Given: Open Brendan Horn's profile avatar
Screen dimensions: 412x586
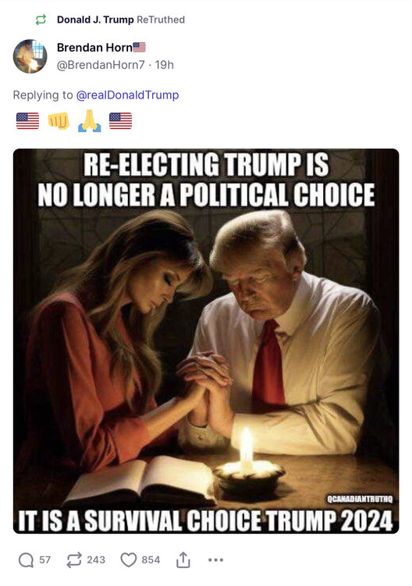Looking at the screenshot, I should coord(30,56).
